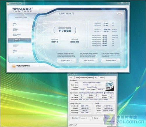
Task: Select the RESULTS sidebar entry
Action: pyautogui.click(x=20, y=40)
